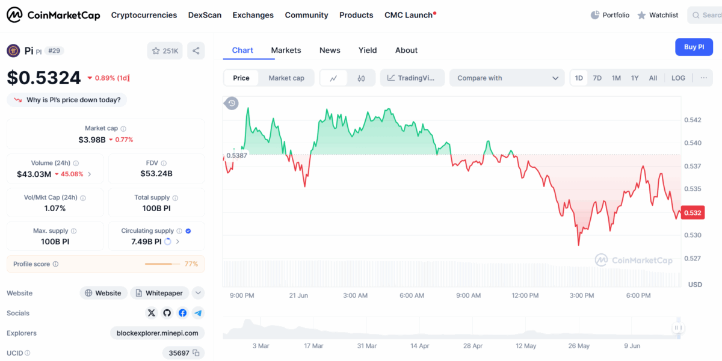Switch chart to Price view

241,78
